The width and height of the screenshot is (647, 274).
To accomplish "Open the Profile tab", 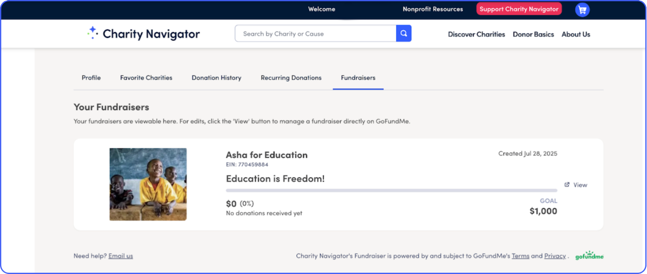I will [x=91, y=78].
